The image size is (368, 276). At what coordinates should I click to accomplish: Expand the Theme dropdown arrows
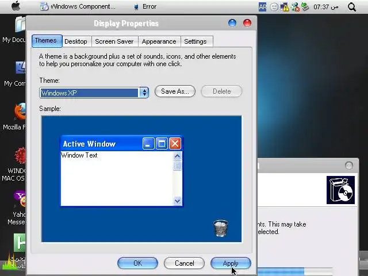pos(144,93)
